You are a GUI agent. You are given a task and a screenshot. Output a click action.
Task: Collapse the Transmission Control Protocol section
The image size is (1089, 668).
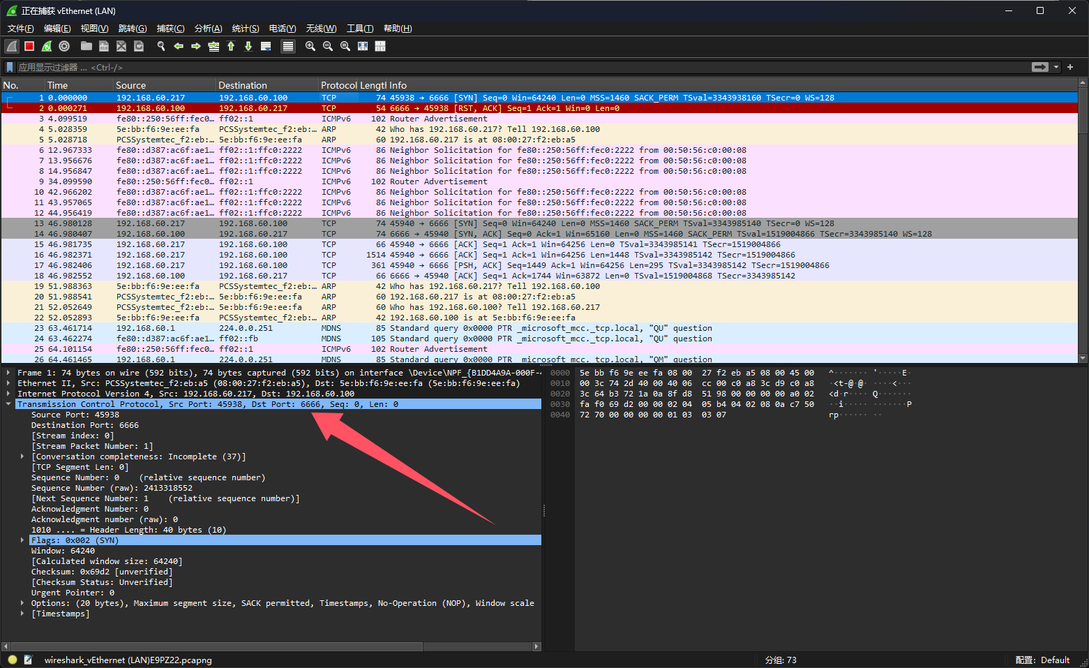coord(8,404)
